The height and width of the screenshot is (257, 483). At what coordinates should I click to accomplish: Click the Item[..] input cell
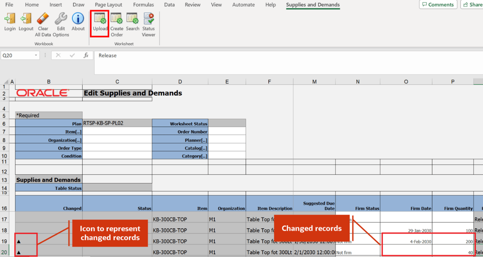tap(117, 131)
